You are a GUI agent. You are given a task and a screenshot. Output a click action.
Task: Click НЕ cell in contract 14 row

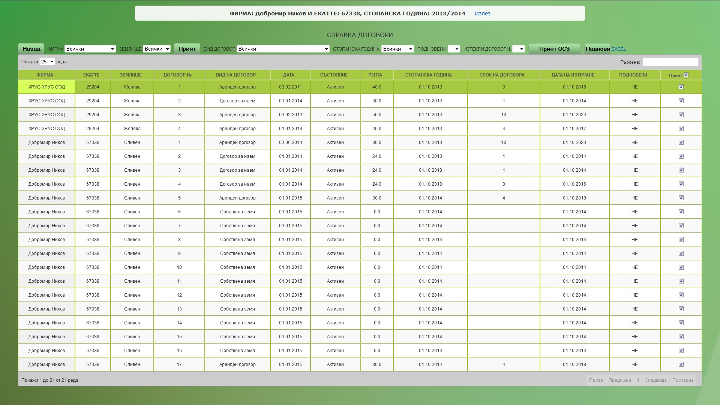tap(634, 323)
